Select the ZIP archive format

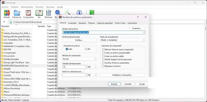[x=86, y=49]
